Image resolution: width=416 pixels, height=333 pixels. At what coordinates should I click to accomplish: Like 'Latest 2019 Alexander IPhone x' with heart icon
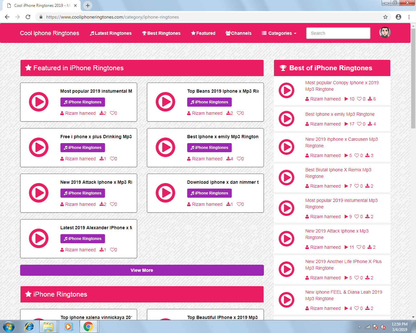pyautogui.click(x=112, y=250)
